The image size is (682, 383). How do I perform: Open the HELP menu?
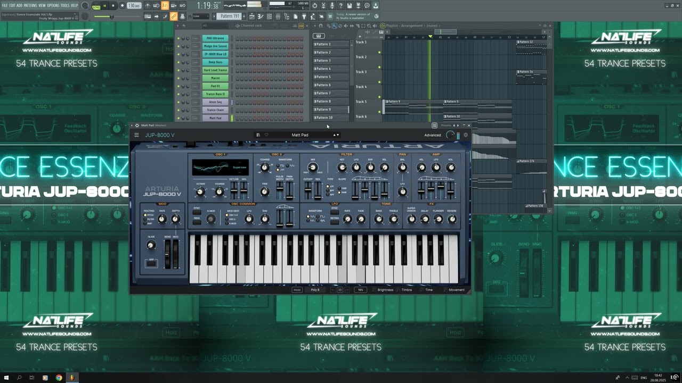point(74,5)
